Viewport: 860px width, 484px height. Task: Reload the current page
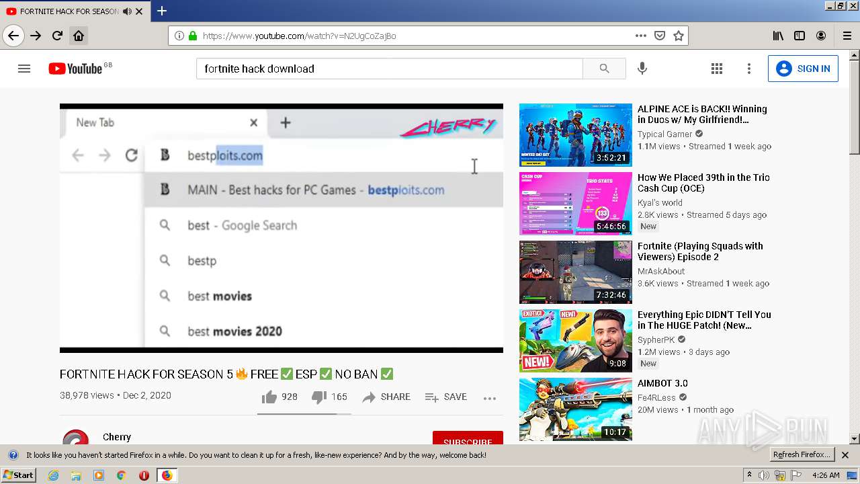pyautogui.click(x=57, y=36)
